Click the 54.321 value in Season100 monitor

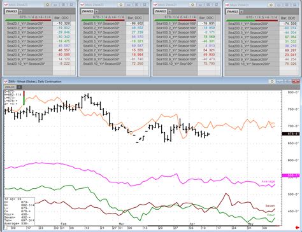click(206, 50)
